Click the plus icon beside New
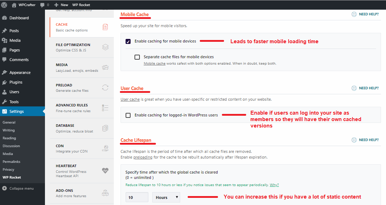 pyautogui.click(x=56, y=5)
